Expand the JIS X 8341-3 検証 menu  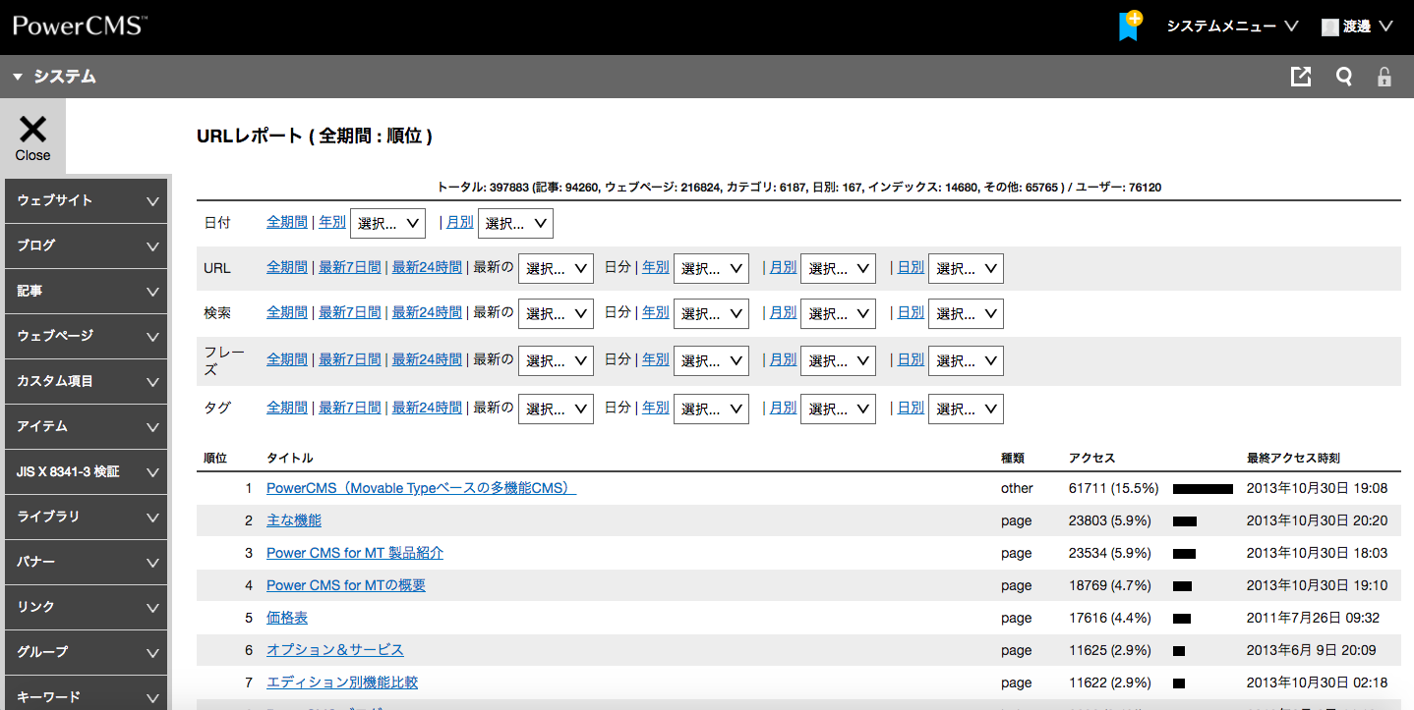click(x=86, y=471)
